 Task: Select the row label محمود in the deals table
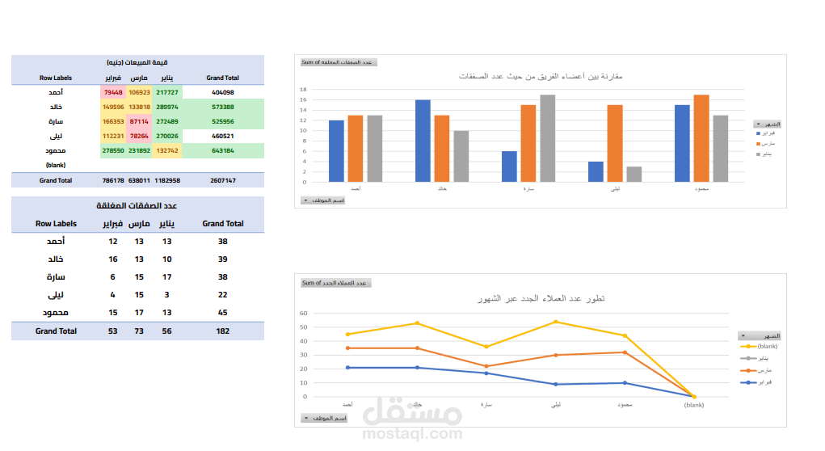pos(56,313)
